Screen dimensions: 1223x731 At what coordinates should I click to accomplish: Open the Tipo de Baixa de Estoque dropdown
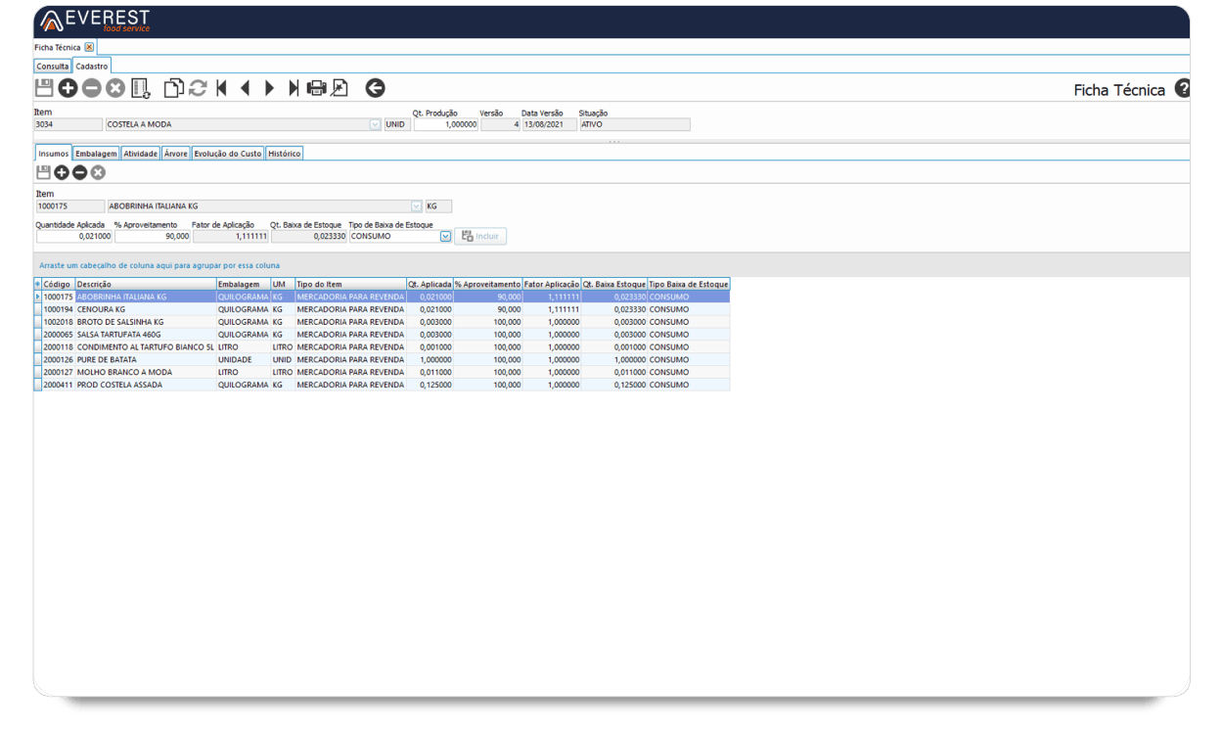[445, 236]
